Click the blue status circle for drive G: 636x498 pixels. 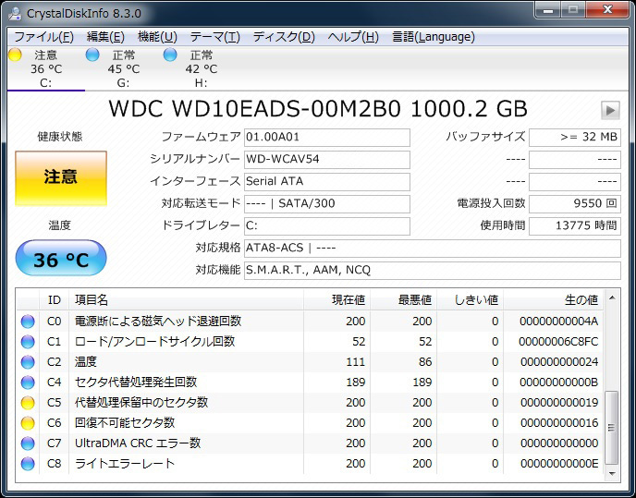coord(92,55)
